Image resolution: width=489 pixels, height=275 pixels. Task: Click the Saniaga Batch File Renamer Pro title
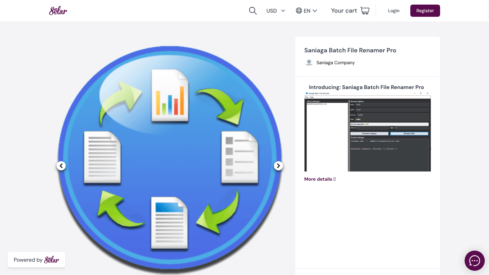coord(350,50)
